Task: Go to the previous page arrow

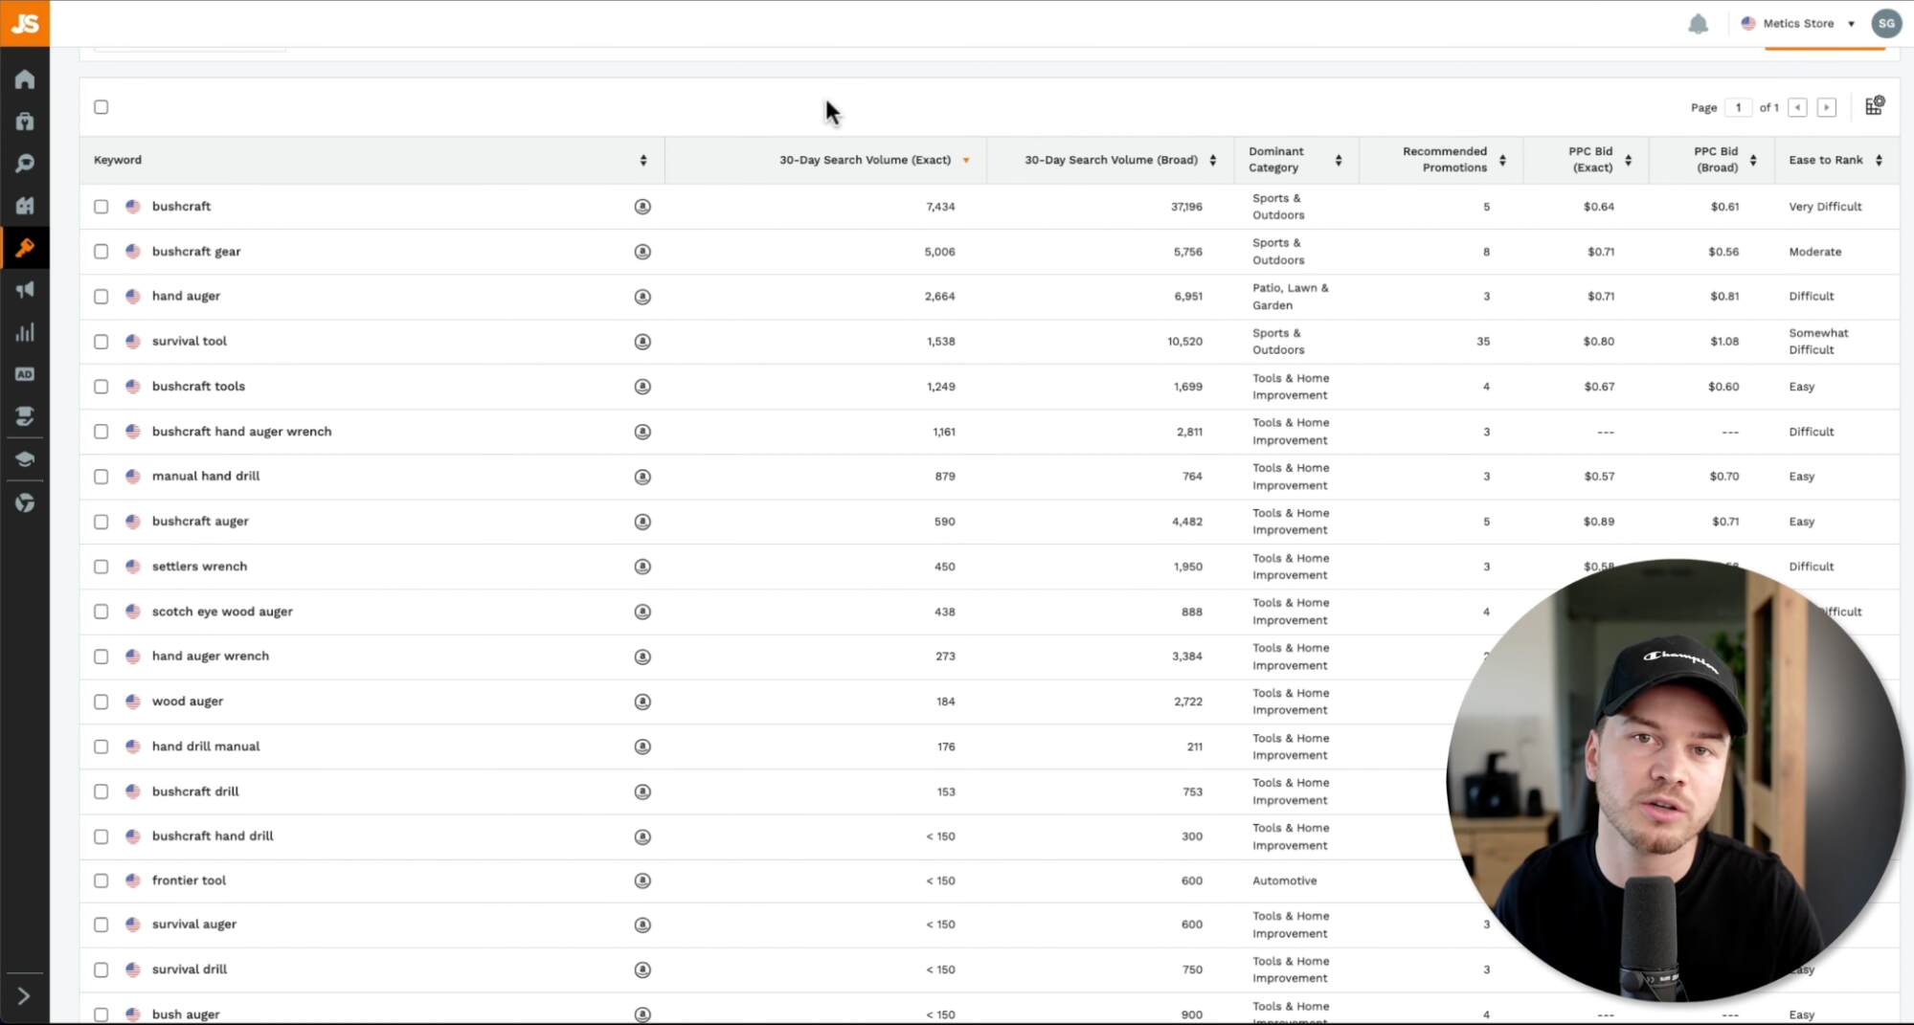Action: [x=1798, y=107]
